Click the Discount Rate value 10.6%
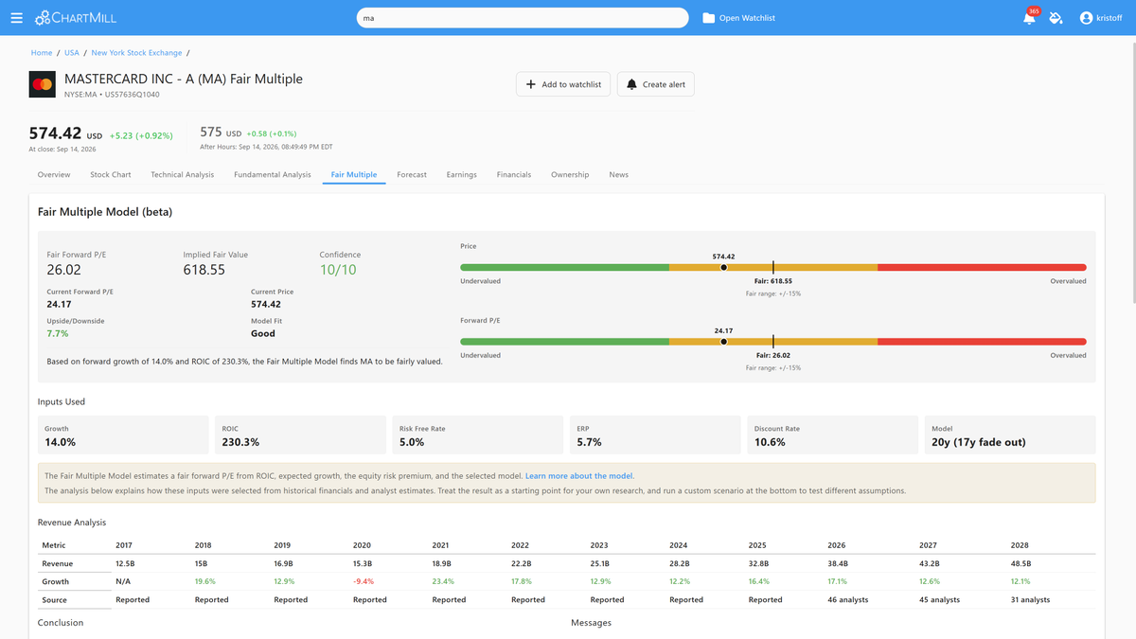The image size is (1136, 639). click(x=769, y=442)
